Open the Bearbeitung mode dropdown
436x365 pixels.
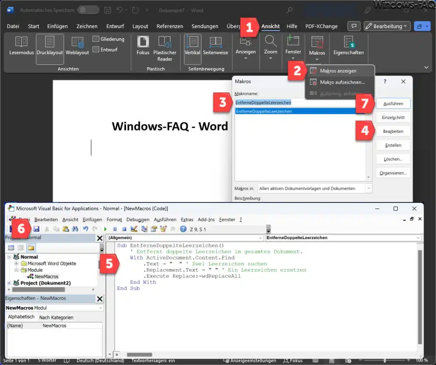(x=387, y=26)
